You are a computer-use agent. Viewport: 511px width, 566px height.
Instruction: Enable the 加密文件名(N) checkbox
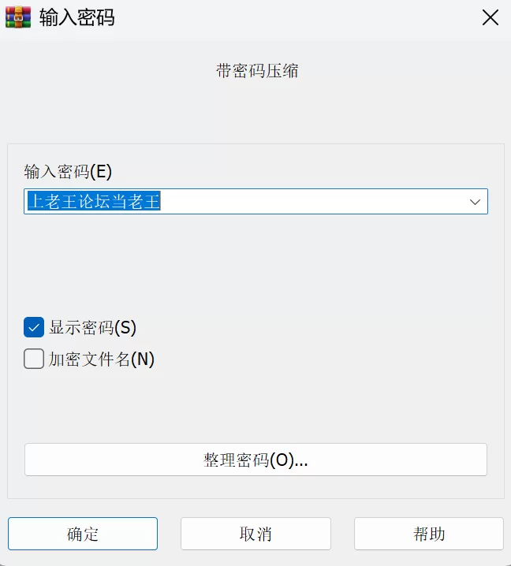click(x=34, y=359)
